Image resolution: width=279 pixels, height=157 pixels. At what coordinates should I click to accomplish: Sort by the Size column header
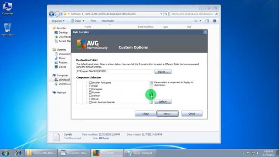click(189, 27)
